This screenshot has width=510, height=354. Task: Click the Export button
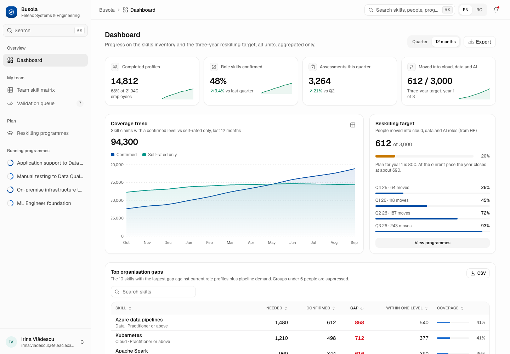(480, 42)
